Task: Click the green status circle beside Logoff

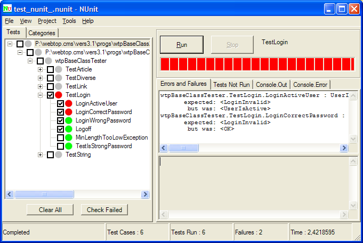Action: [x=69, y=129]
